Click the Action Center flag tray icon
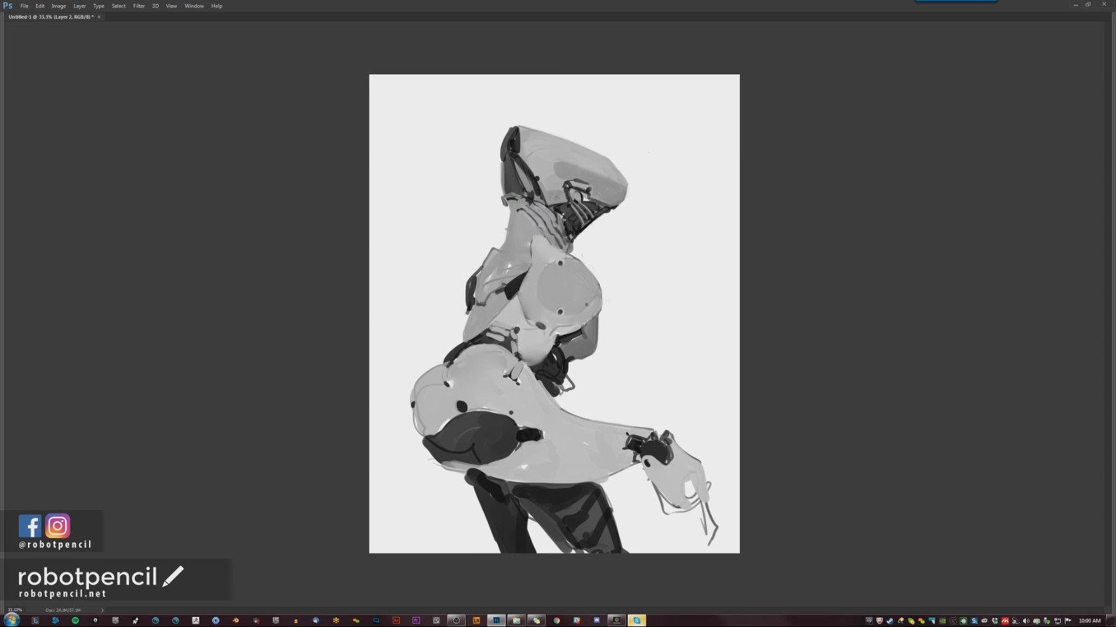 pos(1068,621)
